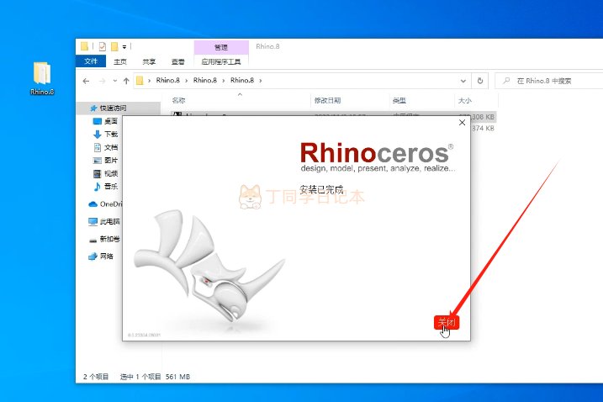Focus the 在 Rhino.8 中搜索 search box

coord(550,81)
